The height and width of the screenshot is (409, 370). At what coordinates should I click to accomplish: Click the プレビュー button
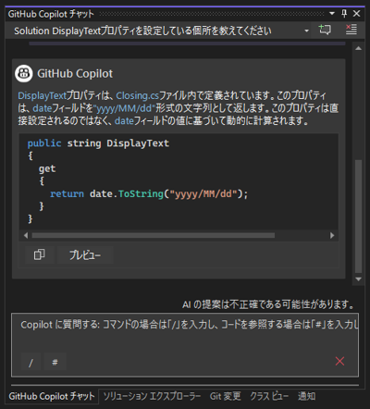[85, 254]
